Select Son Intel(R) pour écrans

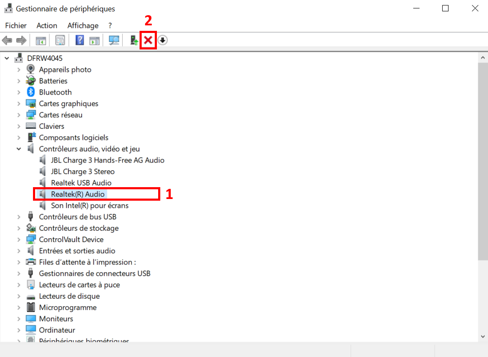(90, 205)
